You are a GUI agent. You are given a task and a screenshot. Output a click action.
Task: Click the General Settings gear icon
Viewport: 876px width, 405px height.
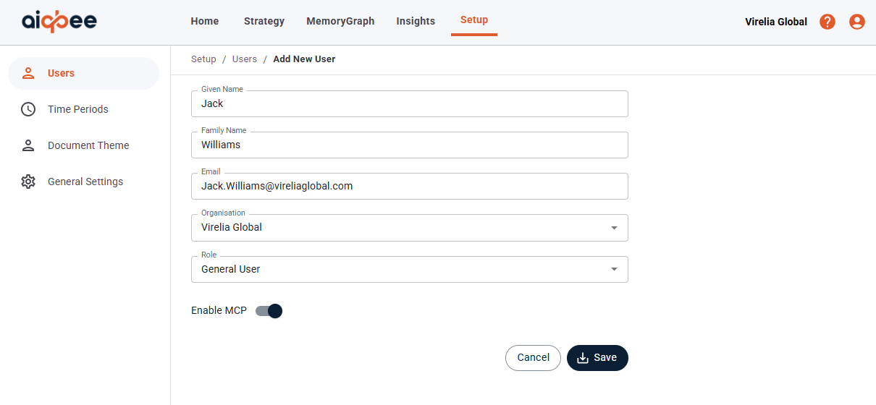click(x=28, y=182)
